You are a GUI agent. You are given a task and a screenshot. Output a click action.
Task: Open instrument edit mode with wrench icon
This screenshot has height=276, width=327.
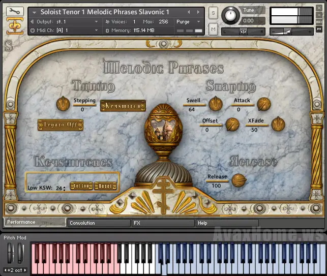15,11
